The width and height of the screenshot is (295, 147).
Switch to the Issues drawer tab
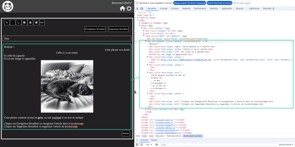[x=154, y=140]
